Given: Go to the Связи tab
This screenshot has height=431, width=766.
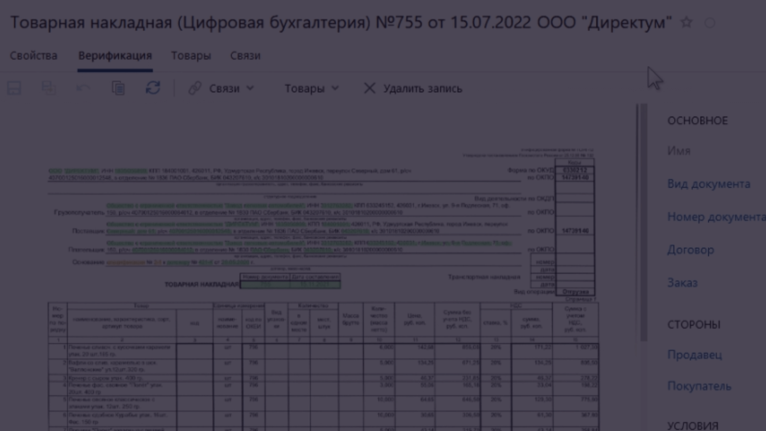Looking at the screenshot, I should coord(245,55).
